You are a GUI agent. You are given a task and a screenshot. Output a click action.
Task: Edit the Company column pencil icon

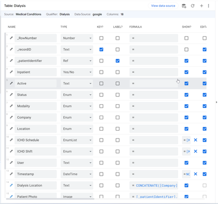point(11,117)
